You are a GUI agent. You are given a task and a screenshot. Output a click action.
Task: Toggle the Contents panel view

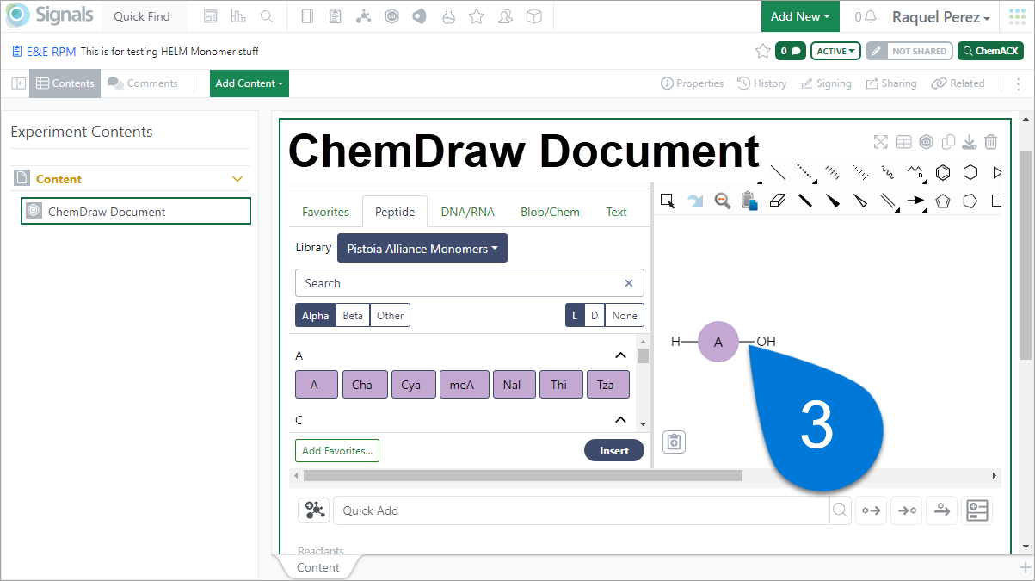click(x=65, y=83)
